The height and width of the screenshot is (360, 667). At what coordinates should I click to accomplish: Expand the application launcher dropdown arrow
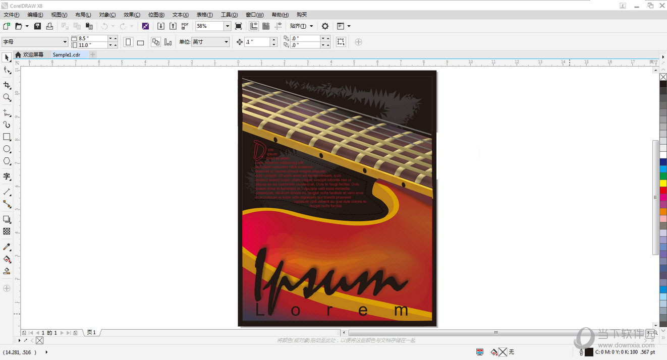349,26
